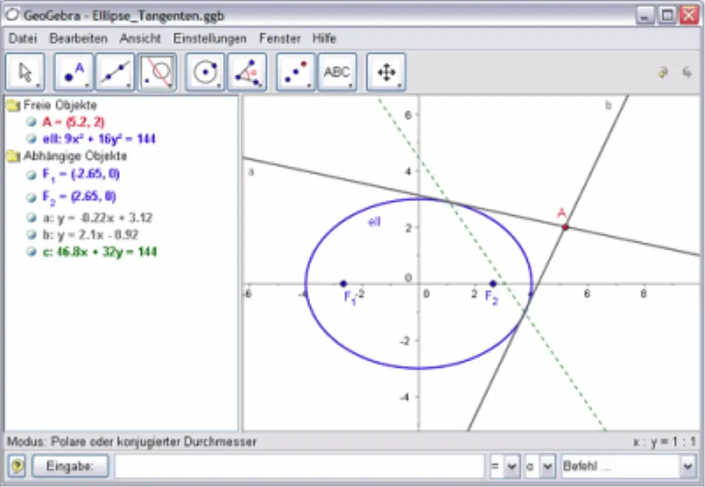Image resolution: width=705 pixels, height=487 pixels.
Task: Select the New Point tool
Action: pyautogui.click(x=74, y=72)
